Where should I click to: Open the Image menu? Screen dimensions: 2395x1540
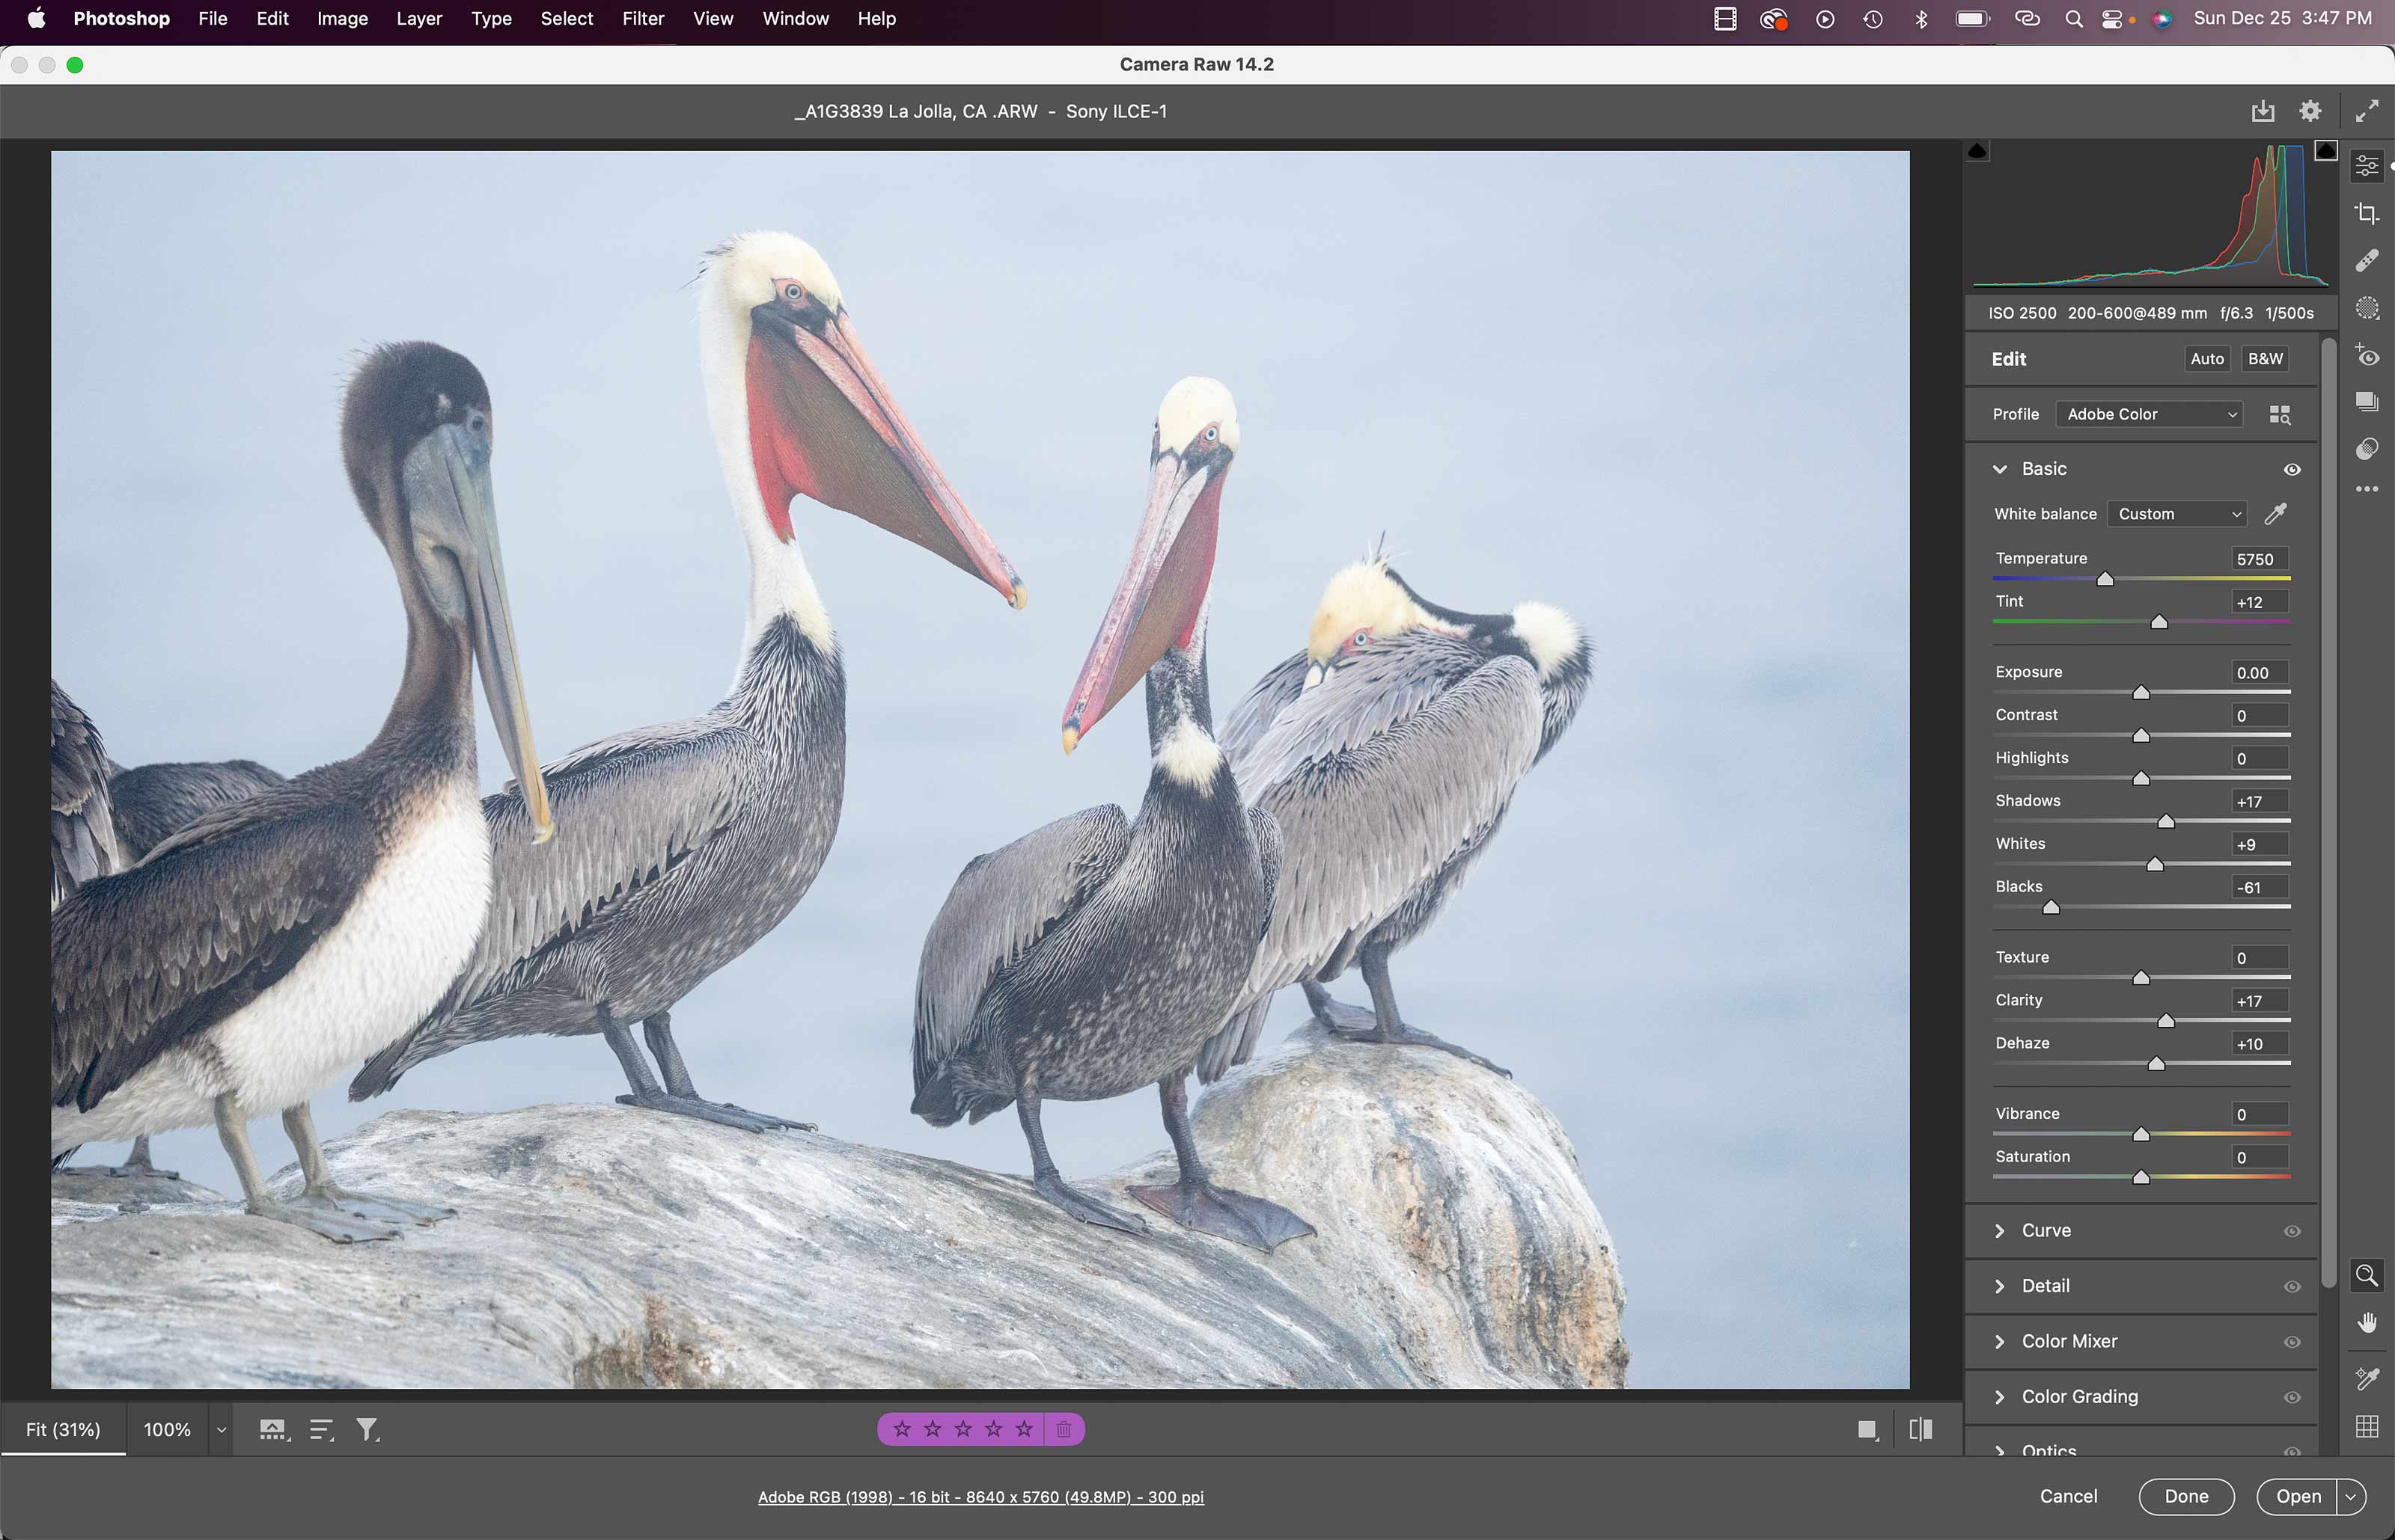point(342,18)
